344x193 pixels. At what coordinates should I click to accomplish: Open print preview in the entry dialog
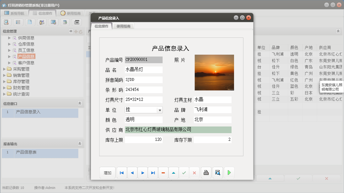coord(217,172)
